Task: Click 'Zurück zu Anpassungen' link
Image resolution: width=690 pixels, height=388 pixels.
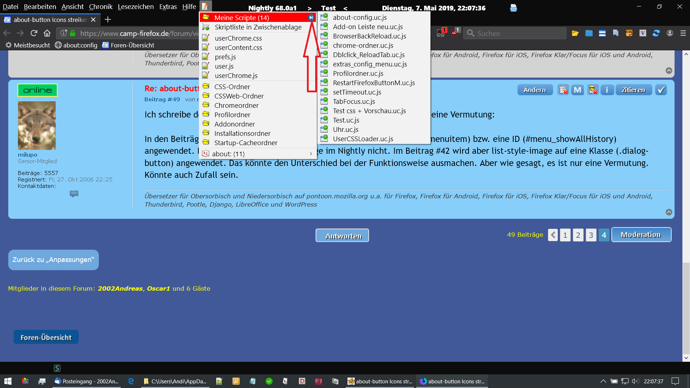Action: [53, 260]
